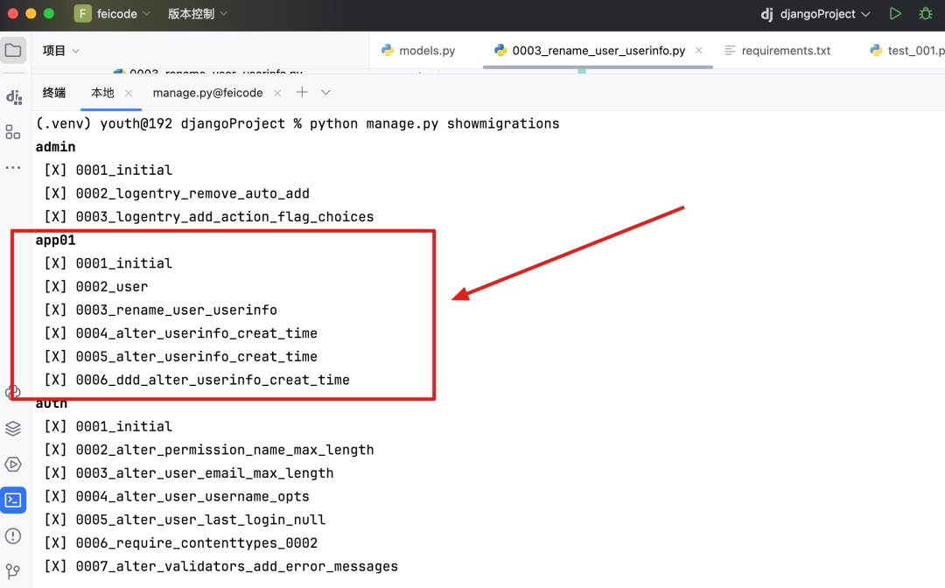Open the test_001 editor tab
Image resolution: width=945 pixels, height=588 pixels.
pos(907,51)
